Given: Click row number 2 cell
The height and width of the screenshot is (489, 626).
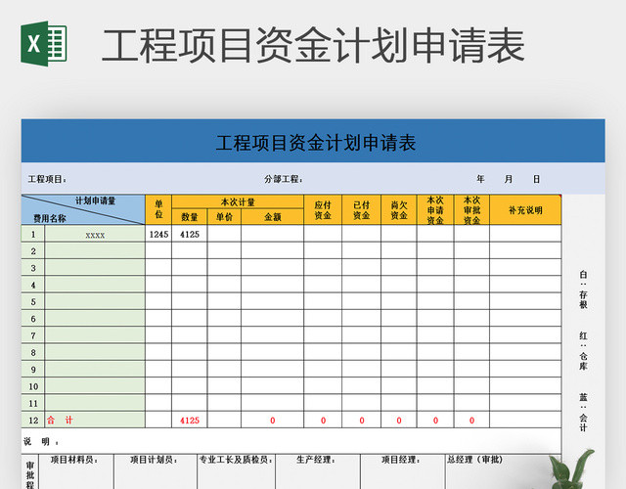Looking at the screenshot, I should (x=33, y=251).
